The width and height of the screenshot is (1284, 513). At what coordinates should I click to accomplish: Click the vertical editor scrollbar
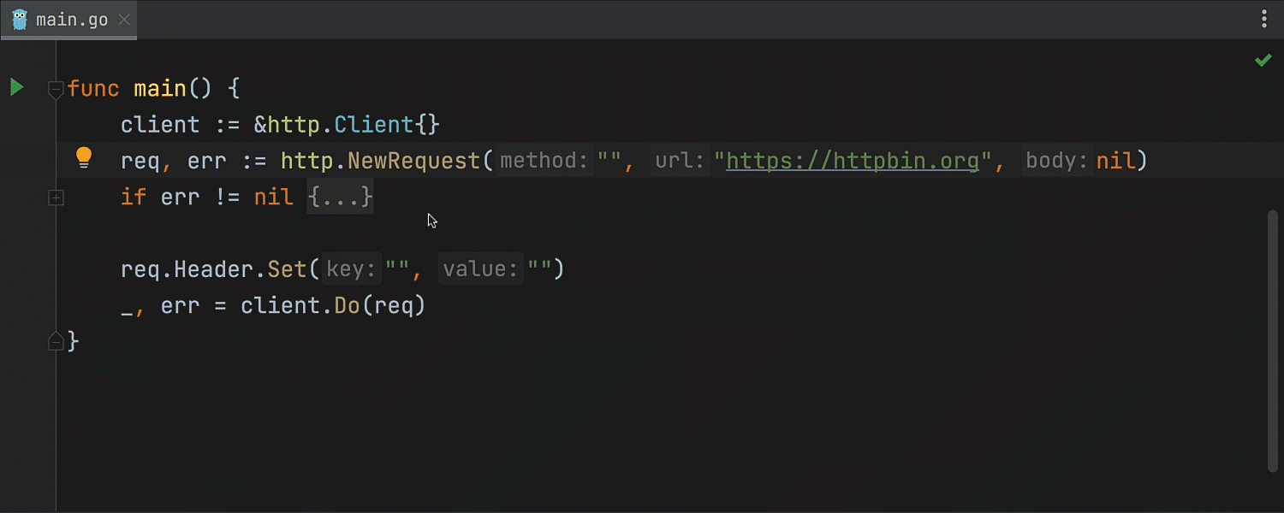coord(1272,339)
